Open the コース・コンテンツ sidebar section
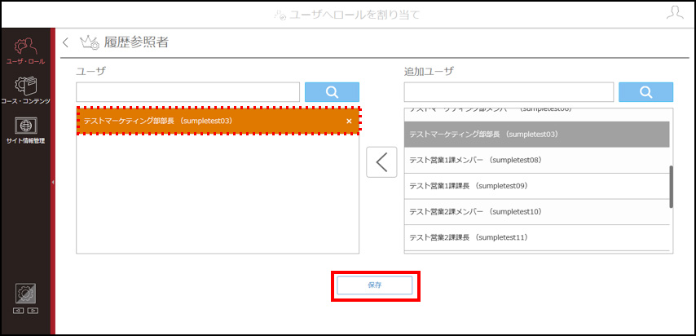Screen dimensions: 696x336 tap(25, 91)
